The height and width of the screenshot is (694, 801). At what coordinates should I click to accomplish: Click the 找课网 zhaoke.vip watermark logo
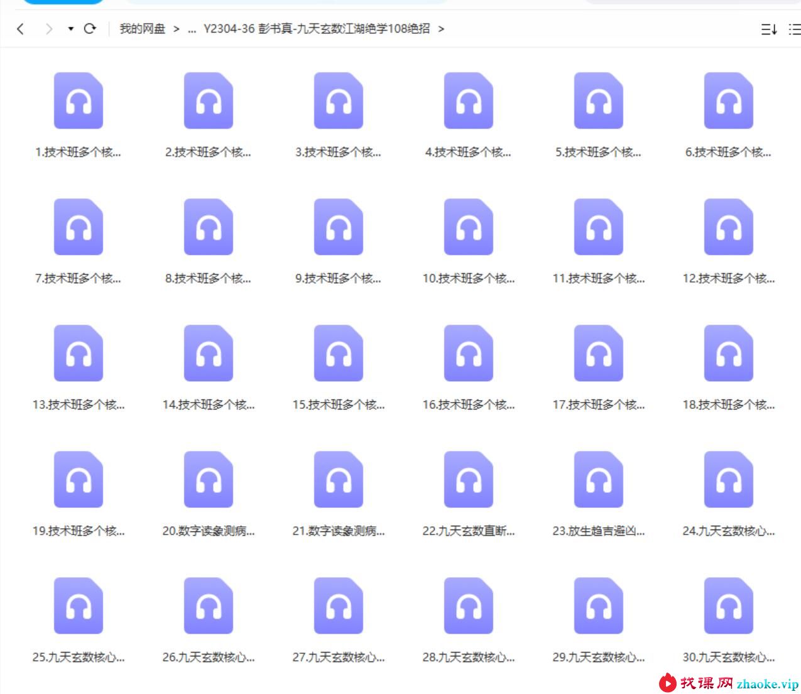point(729,683)
